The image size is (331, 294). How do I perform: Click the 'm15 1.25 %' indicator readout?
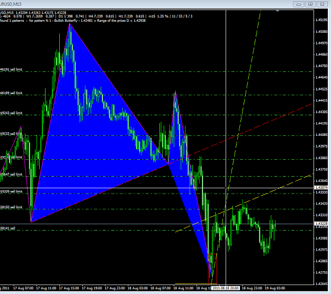(x=158, y=16)
